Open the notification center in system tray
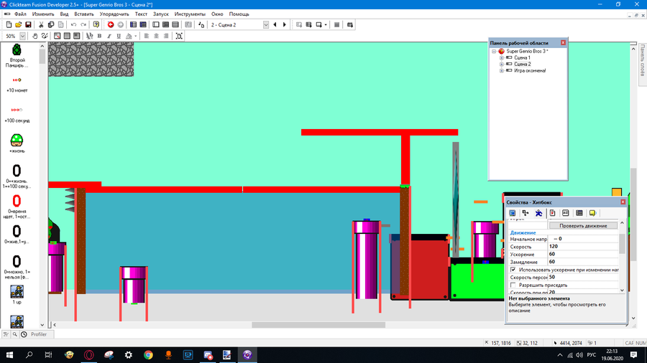 click(x=634, y=355)
